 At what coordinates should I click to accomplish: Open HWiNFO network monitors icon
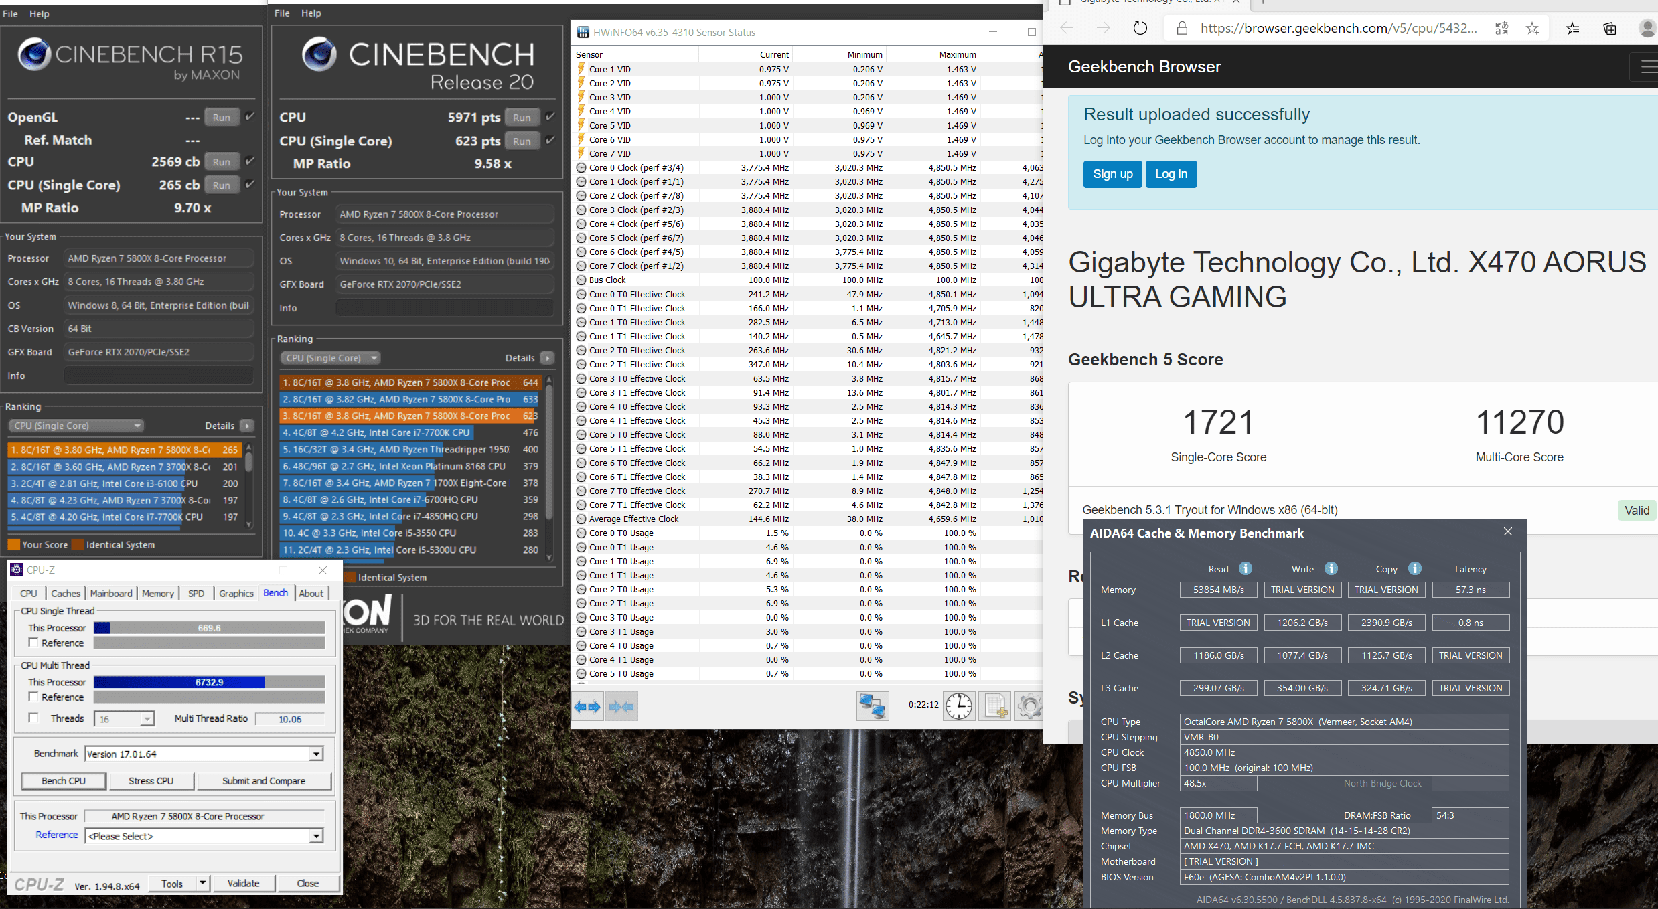(873, 706)
